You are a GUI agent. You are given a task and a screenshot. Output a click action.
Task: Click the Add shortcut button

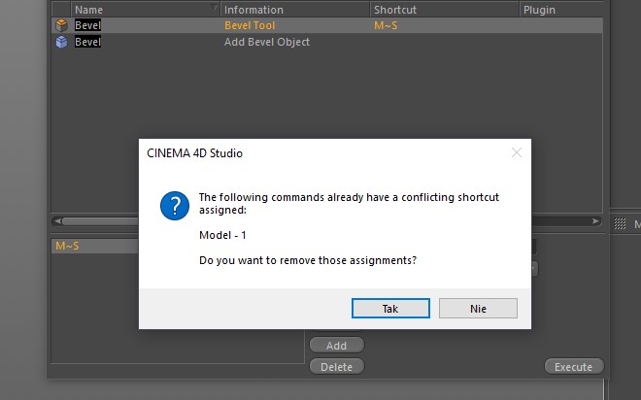(336, 346)
